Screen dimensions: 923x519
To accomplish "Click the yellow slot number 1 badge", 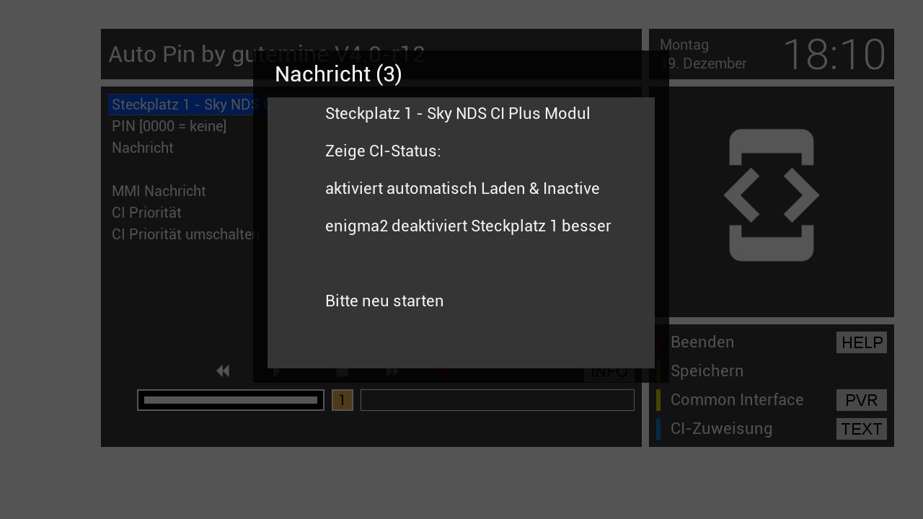I will [342, 400].
